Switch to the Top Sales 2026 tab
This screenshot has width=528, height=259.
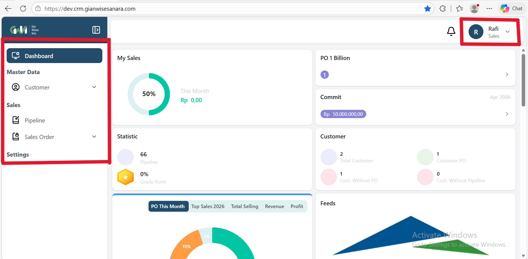pos(208,206)
